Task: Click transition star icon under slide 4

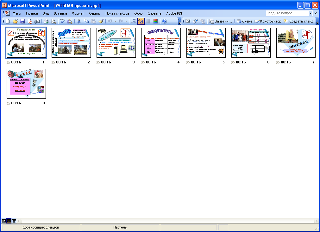Action: (x=143, y=62)
